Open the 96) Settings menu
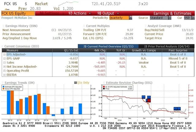 [x=49, y=13]
